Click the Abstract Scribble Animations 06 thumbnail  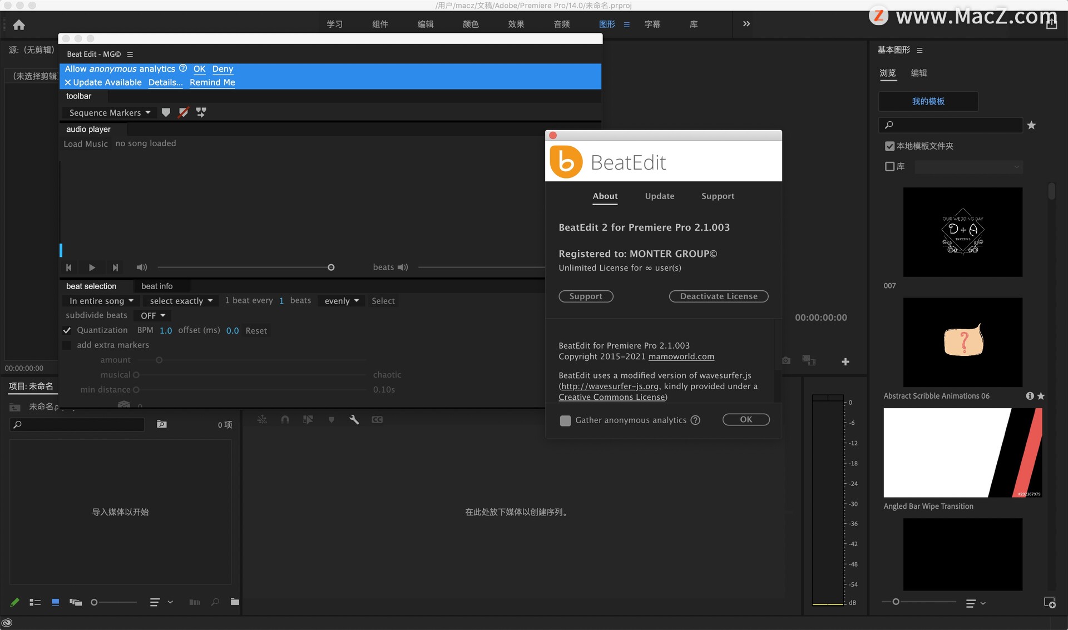point(962,343)
